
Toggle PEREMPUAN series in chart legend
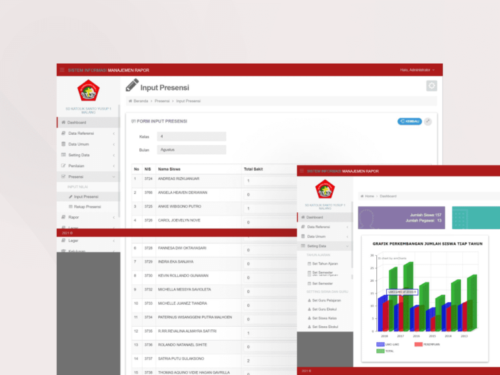click(x=419, y=344)
